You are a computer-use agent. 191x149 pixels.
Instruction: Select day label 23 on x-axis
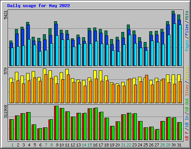[x=134, y=145]
